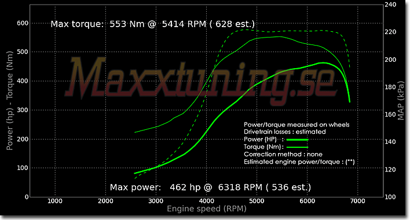The height and width of the screenshot is (220, 410).
Task: Click 'Estimated engine power/torque : (**)' legend text
Action: coord(299,162)
